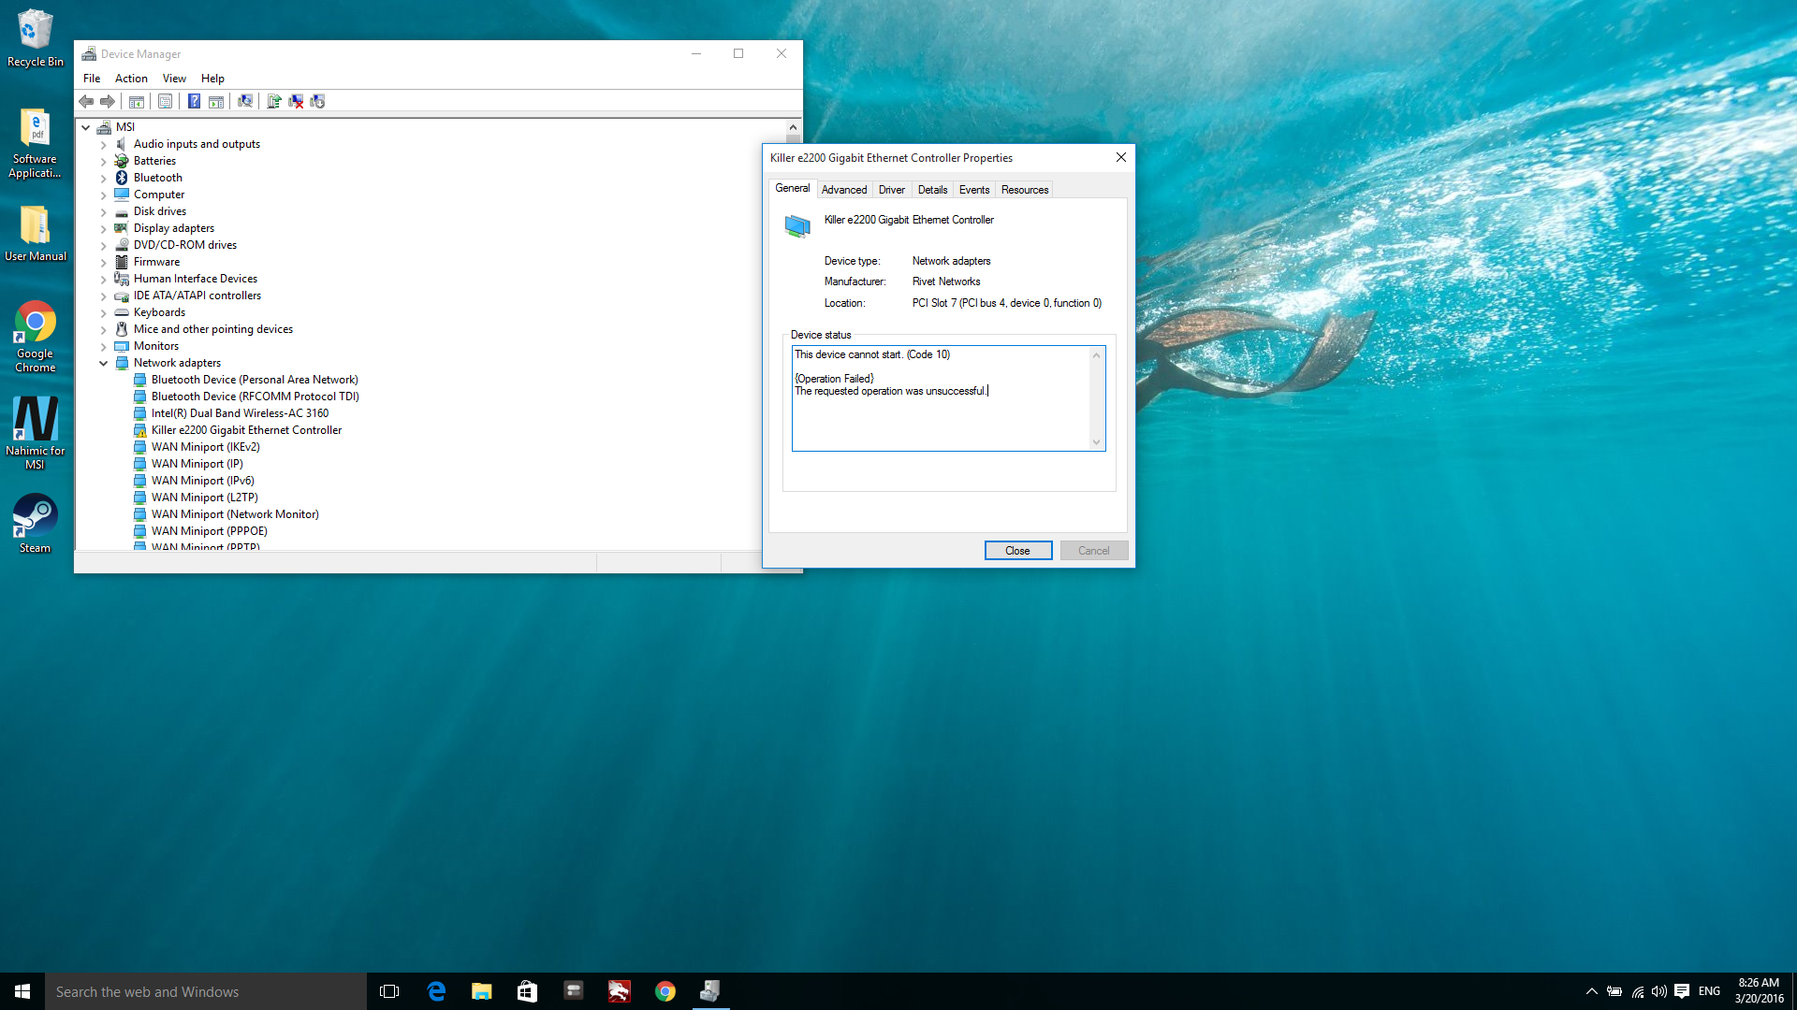This screenshot has height=1010, width=1797.
Task: Select Bluetooth Device (RFCOMM Protocol TDI)
Action: [x=255, y=397]
